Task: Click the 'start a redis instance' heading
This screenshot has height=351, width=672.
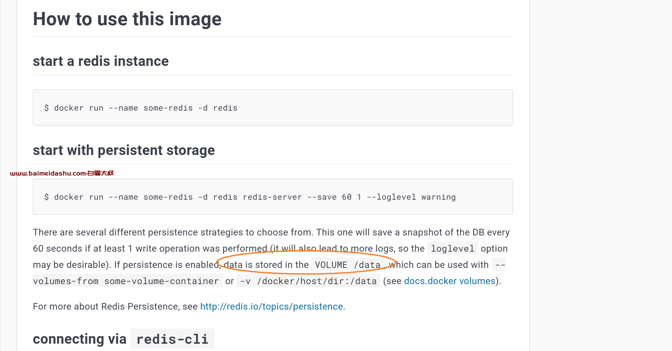Action: coord(101,61)
